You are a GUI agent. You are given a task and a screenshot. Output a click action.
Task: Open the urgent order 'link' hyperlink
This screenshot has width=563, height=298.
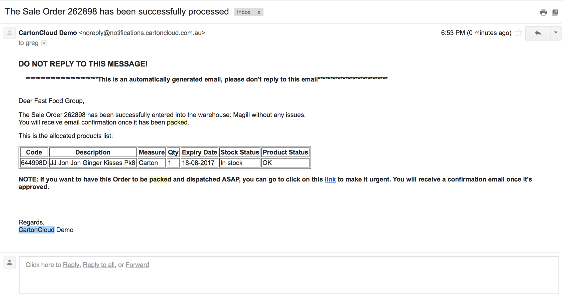[330, 179]
